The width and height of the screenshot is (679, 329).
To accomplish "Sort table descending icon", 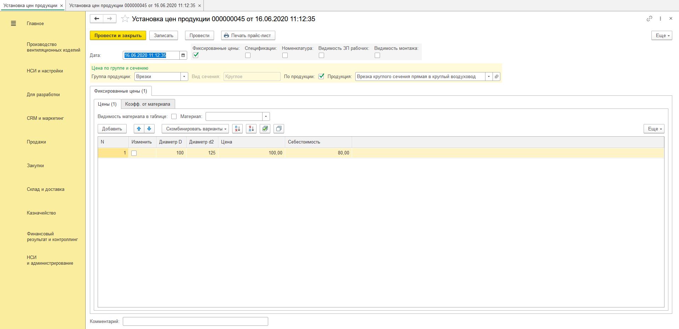I will [x=251, y=129].
